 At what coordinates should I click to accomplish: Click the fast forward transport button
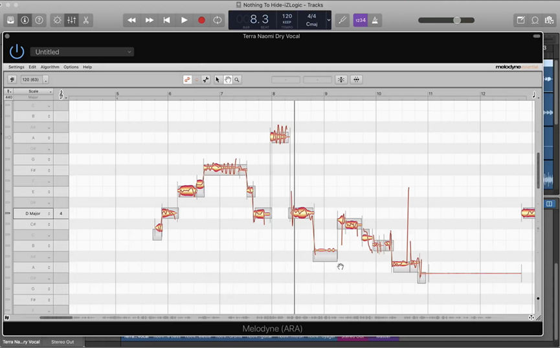(150, 20)
